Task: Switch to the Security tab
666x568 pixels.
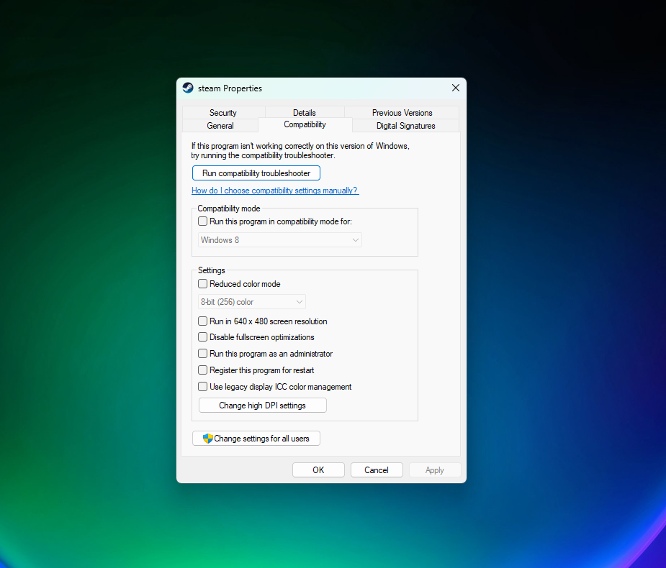Action: 223,112
